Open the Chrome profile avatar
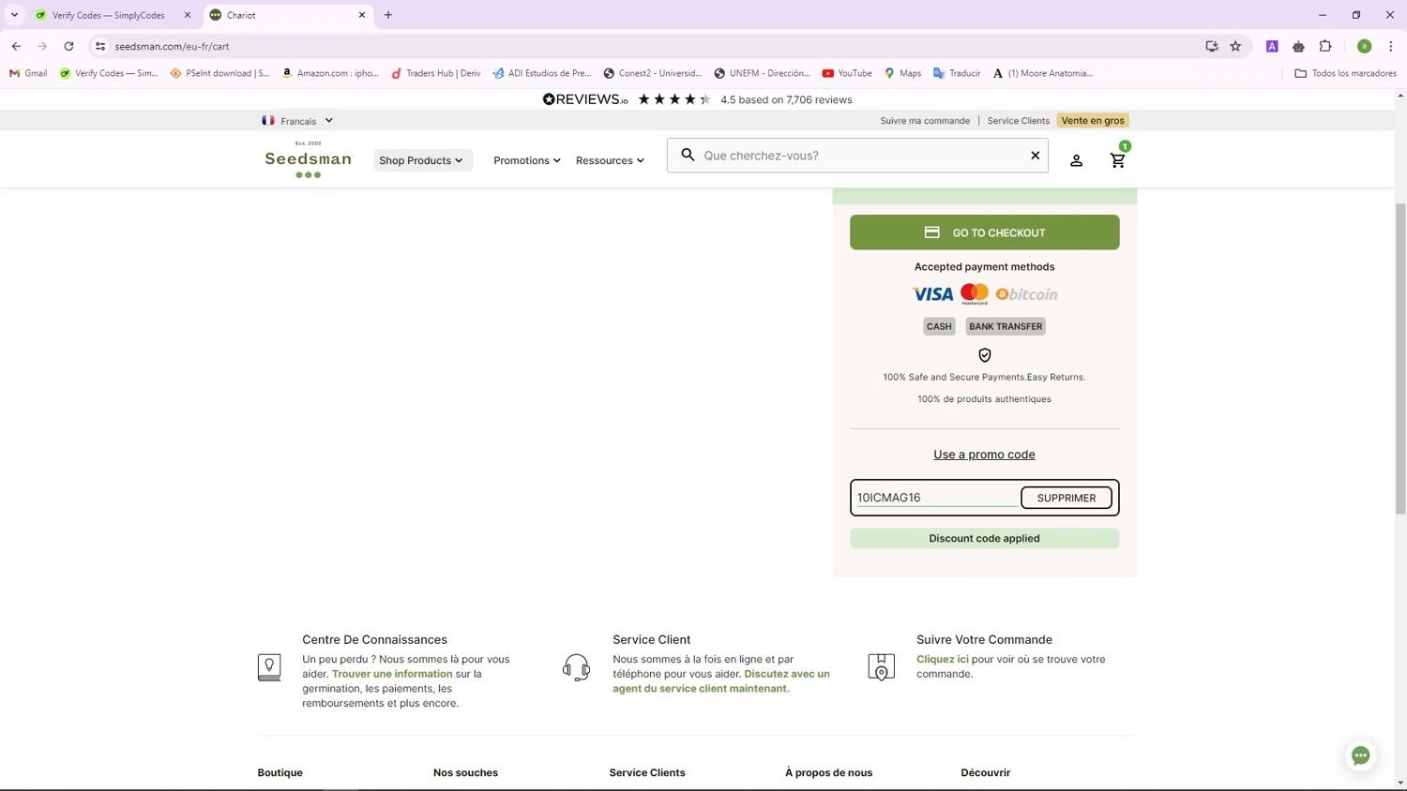The height and width of the screenshot is (791, 1407). tap(1364, 46)
